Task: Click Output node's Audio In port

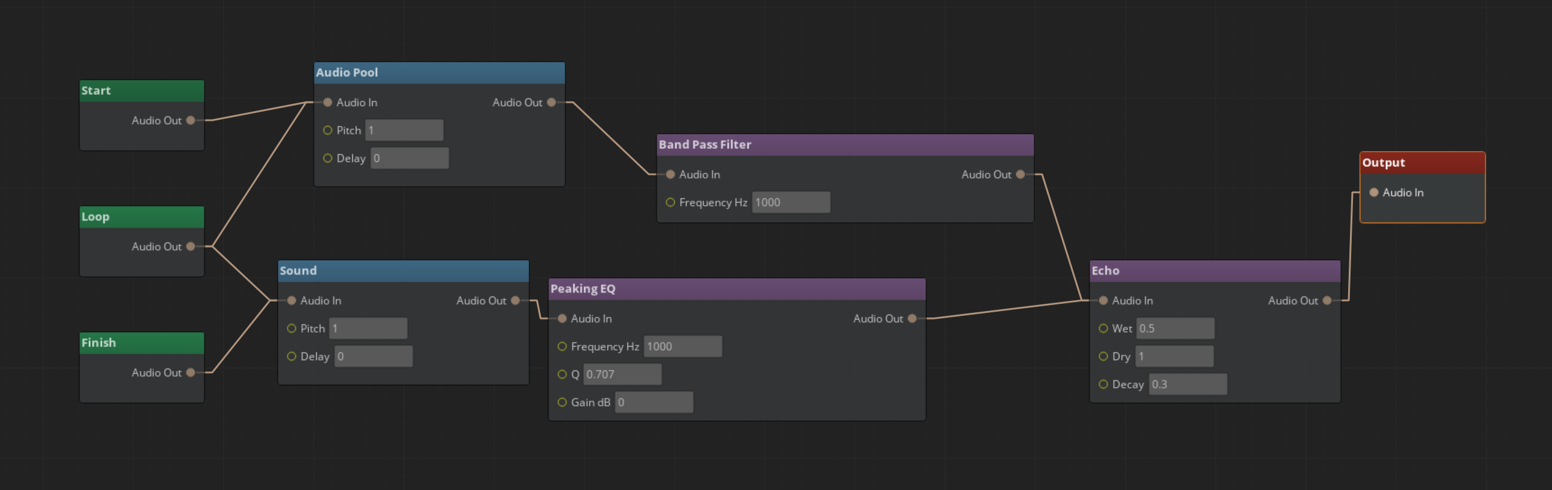Action: point(1373,193)
